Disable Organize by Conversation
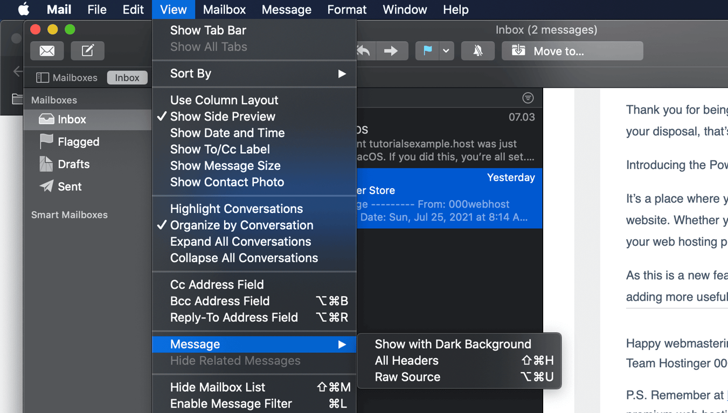The image size is (728, 413). point(241,225)
